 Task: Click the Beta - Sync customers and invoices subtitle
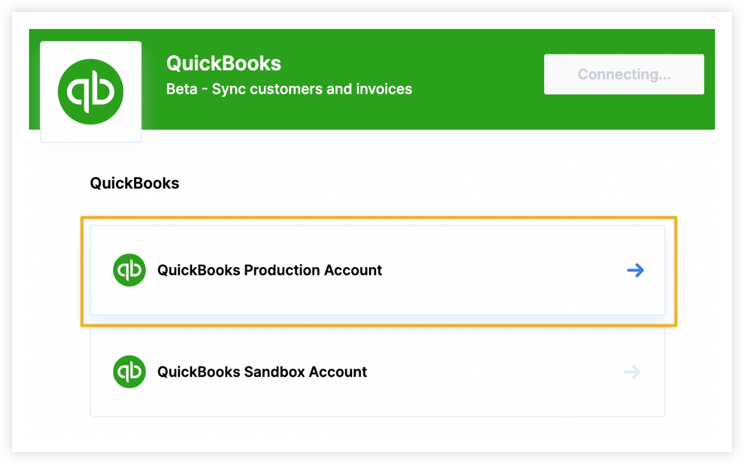(x=289, y=89)
